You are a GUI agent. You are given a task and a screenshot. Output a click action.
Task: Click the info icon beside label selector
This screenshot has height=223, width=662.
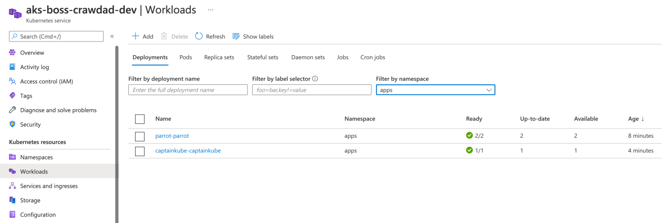tap(315, 78)
